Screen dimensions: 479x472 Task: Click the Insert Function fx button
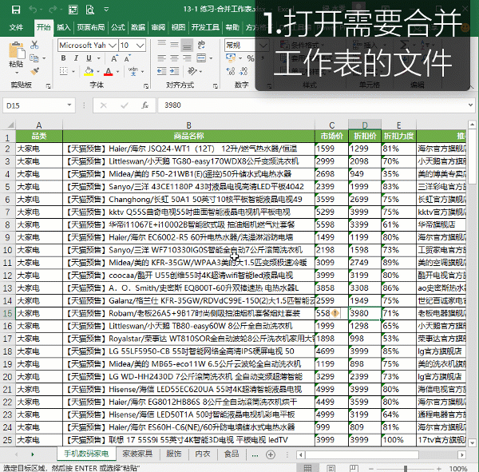tap(144, 105)
